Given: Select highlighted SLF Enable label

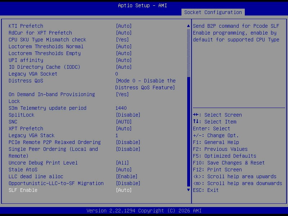Looking at the screenshot, I should pyautogui.click(x=23, y=190).
